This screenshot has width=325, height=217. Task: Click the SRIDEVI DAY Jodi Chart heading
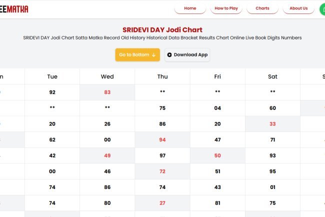click(162, 29)
